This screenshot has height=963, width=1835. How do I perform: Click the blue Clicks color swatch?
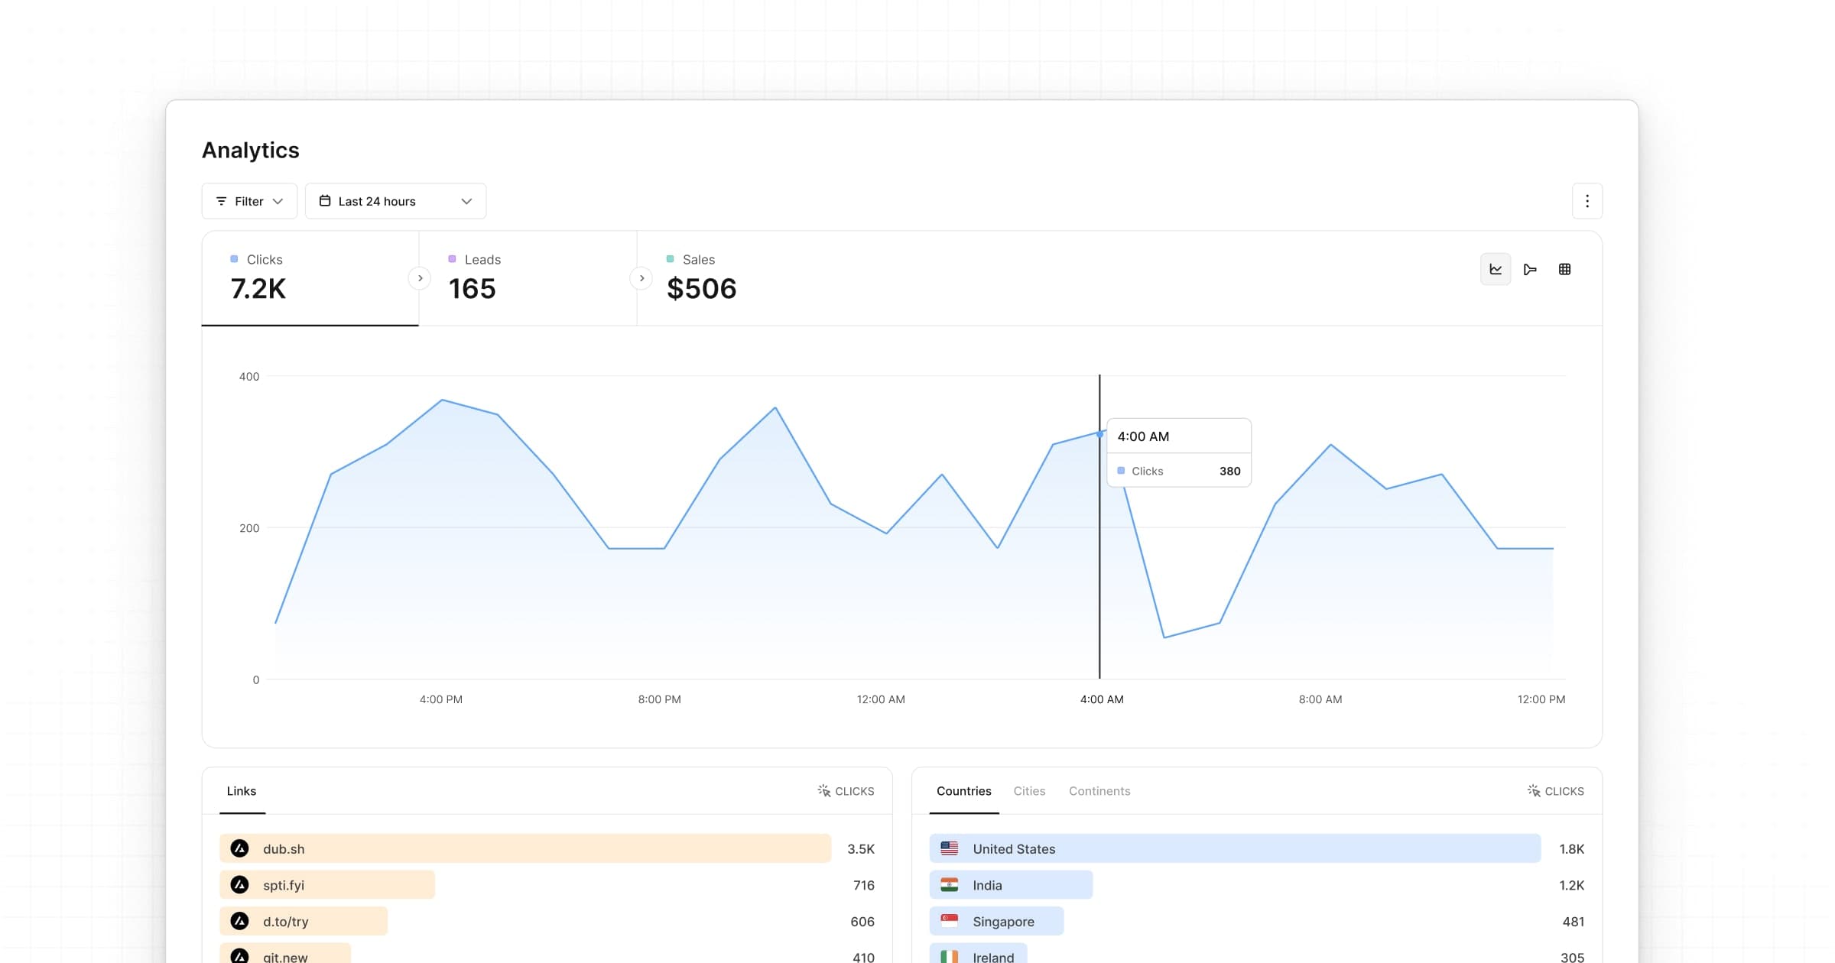[234, 259]
